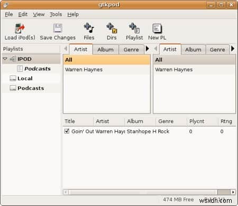The height and width of the screenshot is (206, 238).
Task: Add a playlist with the Playlist icon
Action: 134,28
